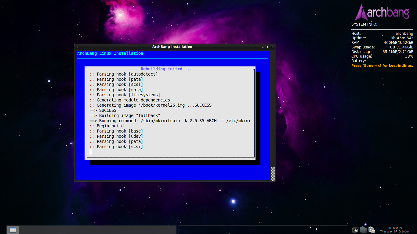417x234 pixels.
Task: Click the ArchBang Installation title bar text
Action: coord(172,47)
